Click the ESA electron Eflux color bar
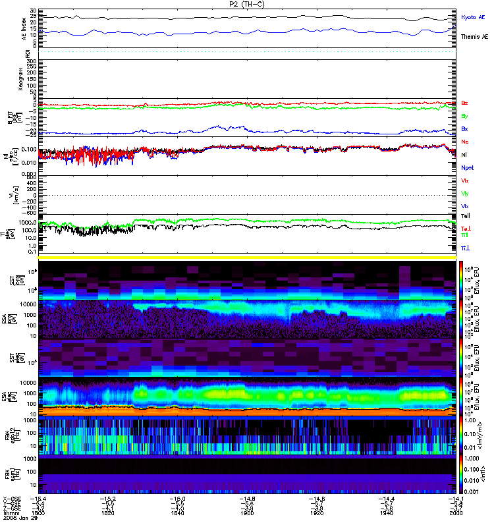 (x=462, y=397)
